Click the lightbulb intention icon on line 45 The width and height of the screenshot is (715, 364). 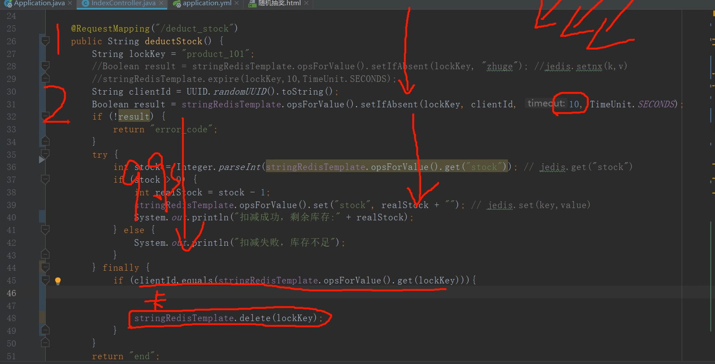(57, 281)
